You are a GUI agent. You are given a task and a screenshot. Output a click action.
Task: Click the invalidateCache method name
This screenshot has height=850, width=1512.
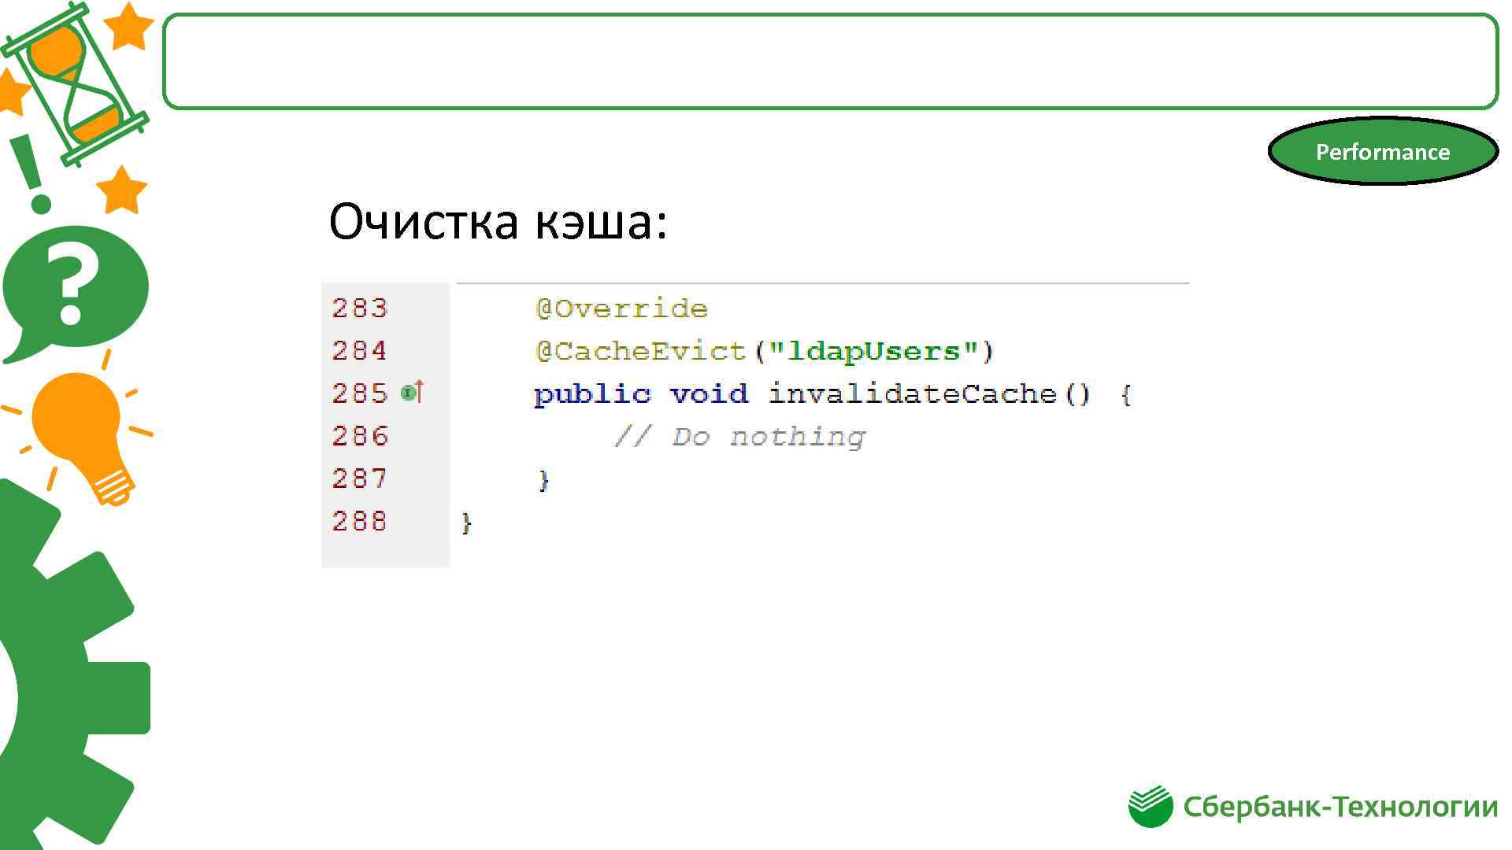911,394
